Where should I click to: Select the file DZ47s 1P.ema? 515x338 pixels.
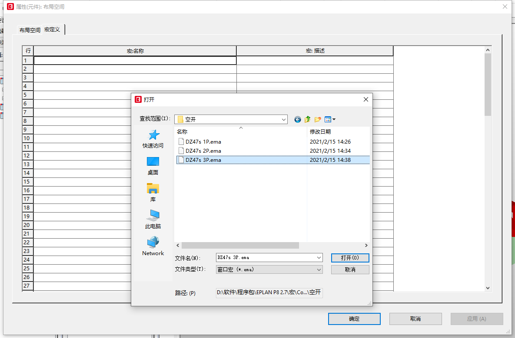point(203,141)
